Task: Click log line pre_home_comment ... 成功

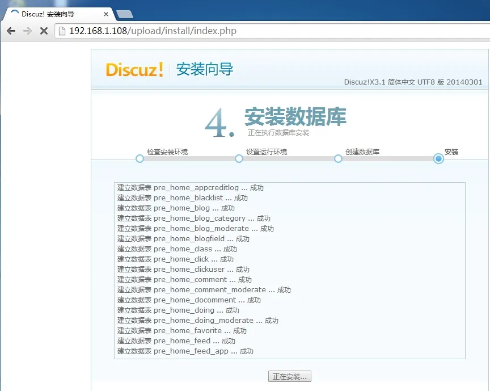Action: (184, 280)
